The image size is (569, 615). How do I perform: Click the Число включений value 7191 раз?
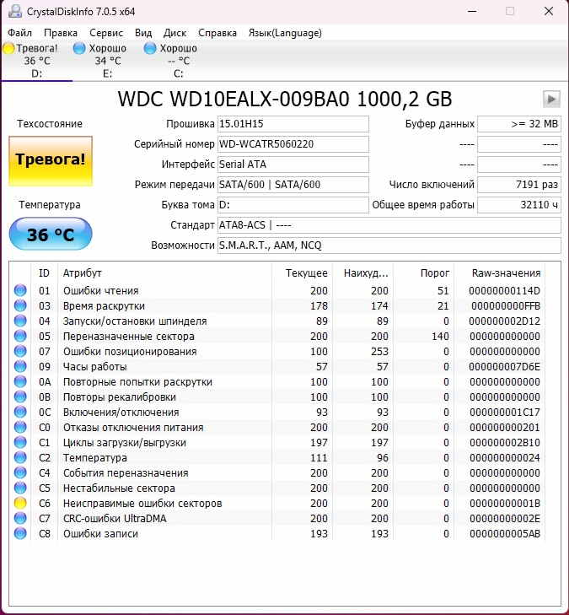click(519, 185)
